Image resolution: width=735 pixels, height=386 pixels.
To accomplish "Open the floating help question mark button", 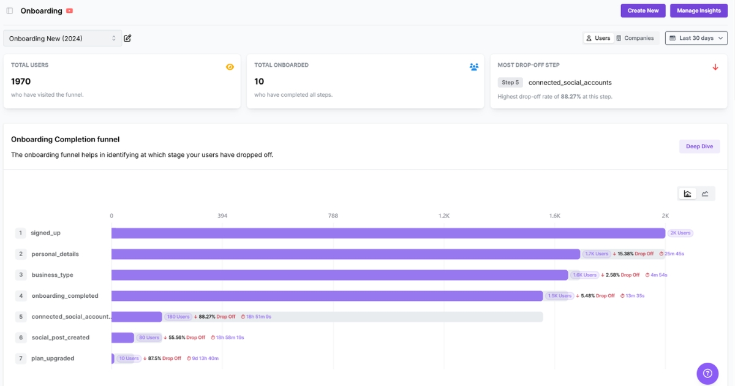I will pos(707,373).
